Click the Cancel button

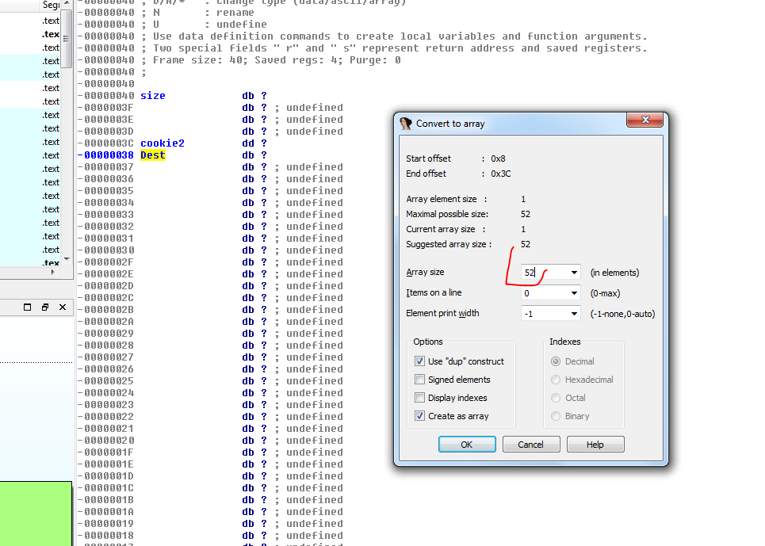tap(531, 445)
